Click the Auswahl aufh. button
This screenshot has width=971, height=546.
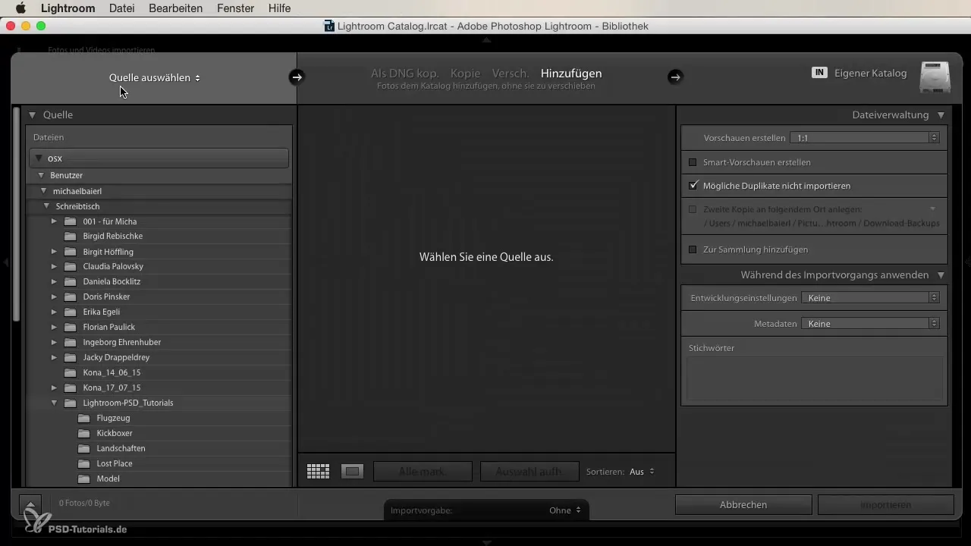[x=529, y=472]
